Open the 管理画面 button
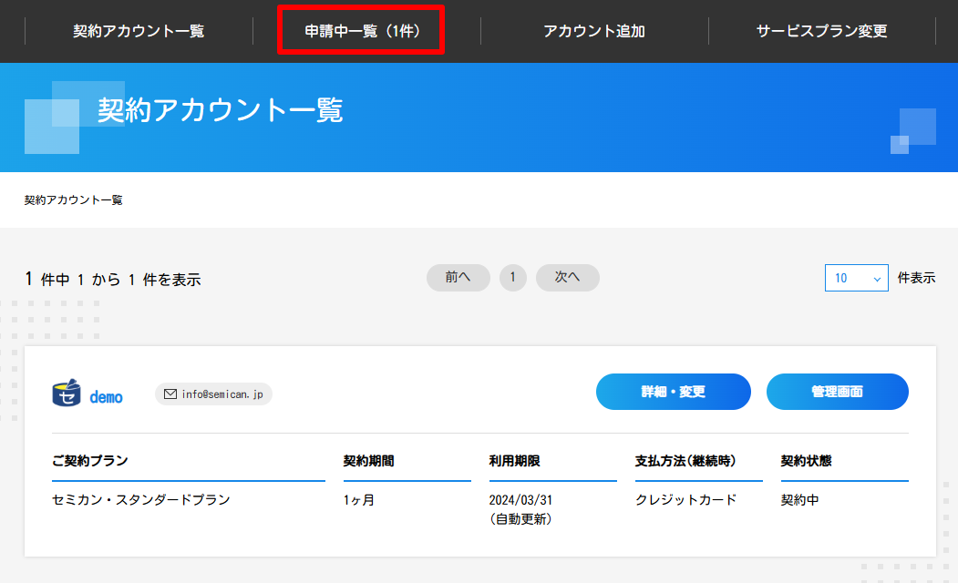 click(837, 392)
